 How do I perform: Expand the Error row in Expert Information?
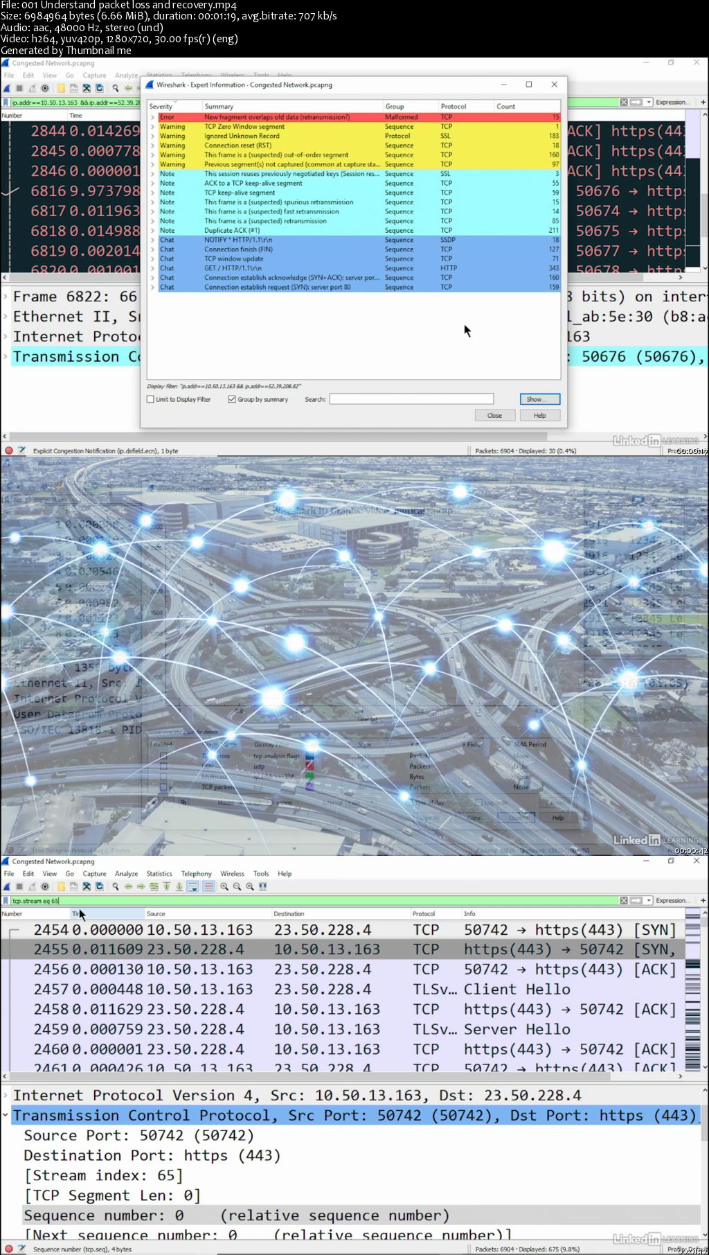point(153,117)
